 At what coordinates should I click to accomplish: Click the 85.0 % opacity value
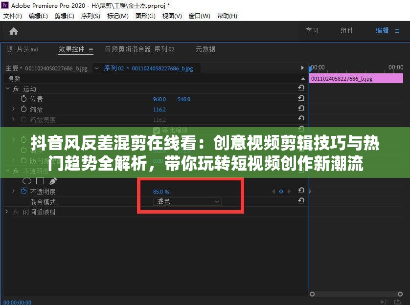click(160, 191)
